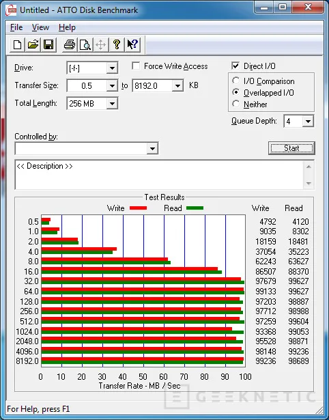Expand the Queue Depth dropdown

308,122
